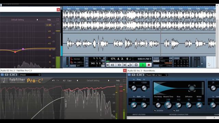This screenshot has width=219, height=123.
Task: Jump to project end in transport
Action: pyautogui.click(x=125, y=65)
